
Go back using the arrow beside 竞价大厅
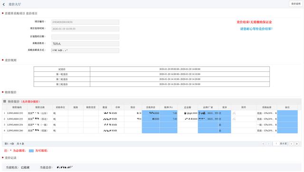[4, 4]
